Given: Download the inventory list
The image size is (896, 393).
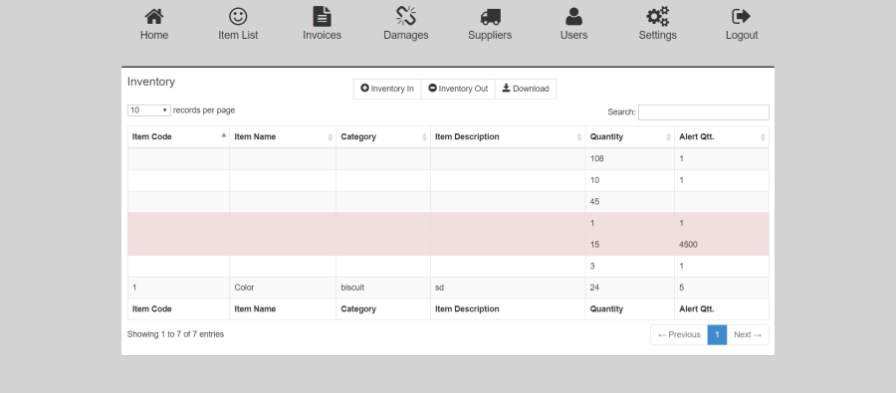Looking at the screenshot, I should [x=526, y=90].
